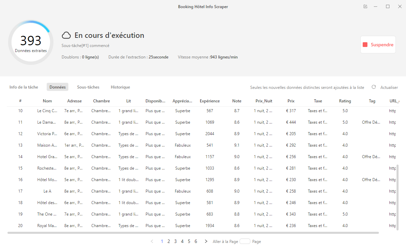Open the Info de la tâche tab

pyautogui.click(x=24, y=87)
